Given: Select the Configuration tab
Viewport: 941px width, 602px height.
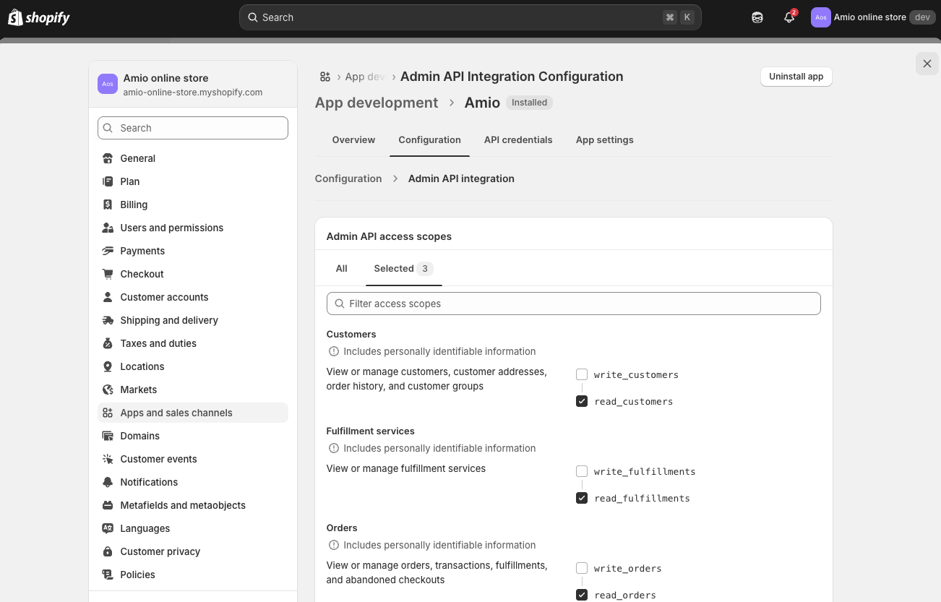Looking at the screenshot, I should tap(429, 140).
